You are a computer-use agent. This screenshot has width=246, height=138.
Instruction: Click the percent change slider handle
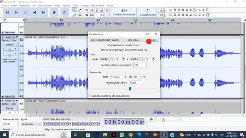tap(130, 89)
